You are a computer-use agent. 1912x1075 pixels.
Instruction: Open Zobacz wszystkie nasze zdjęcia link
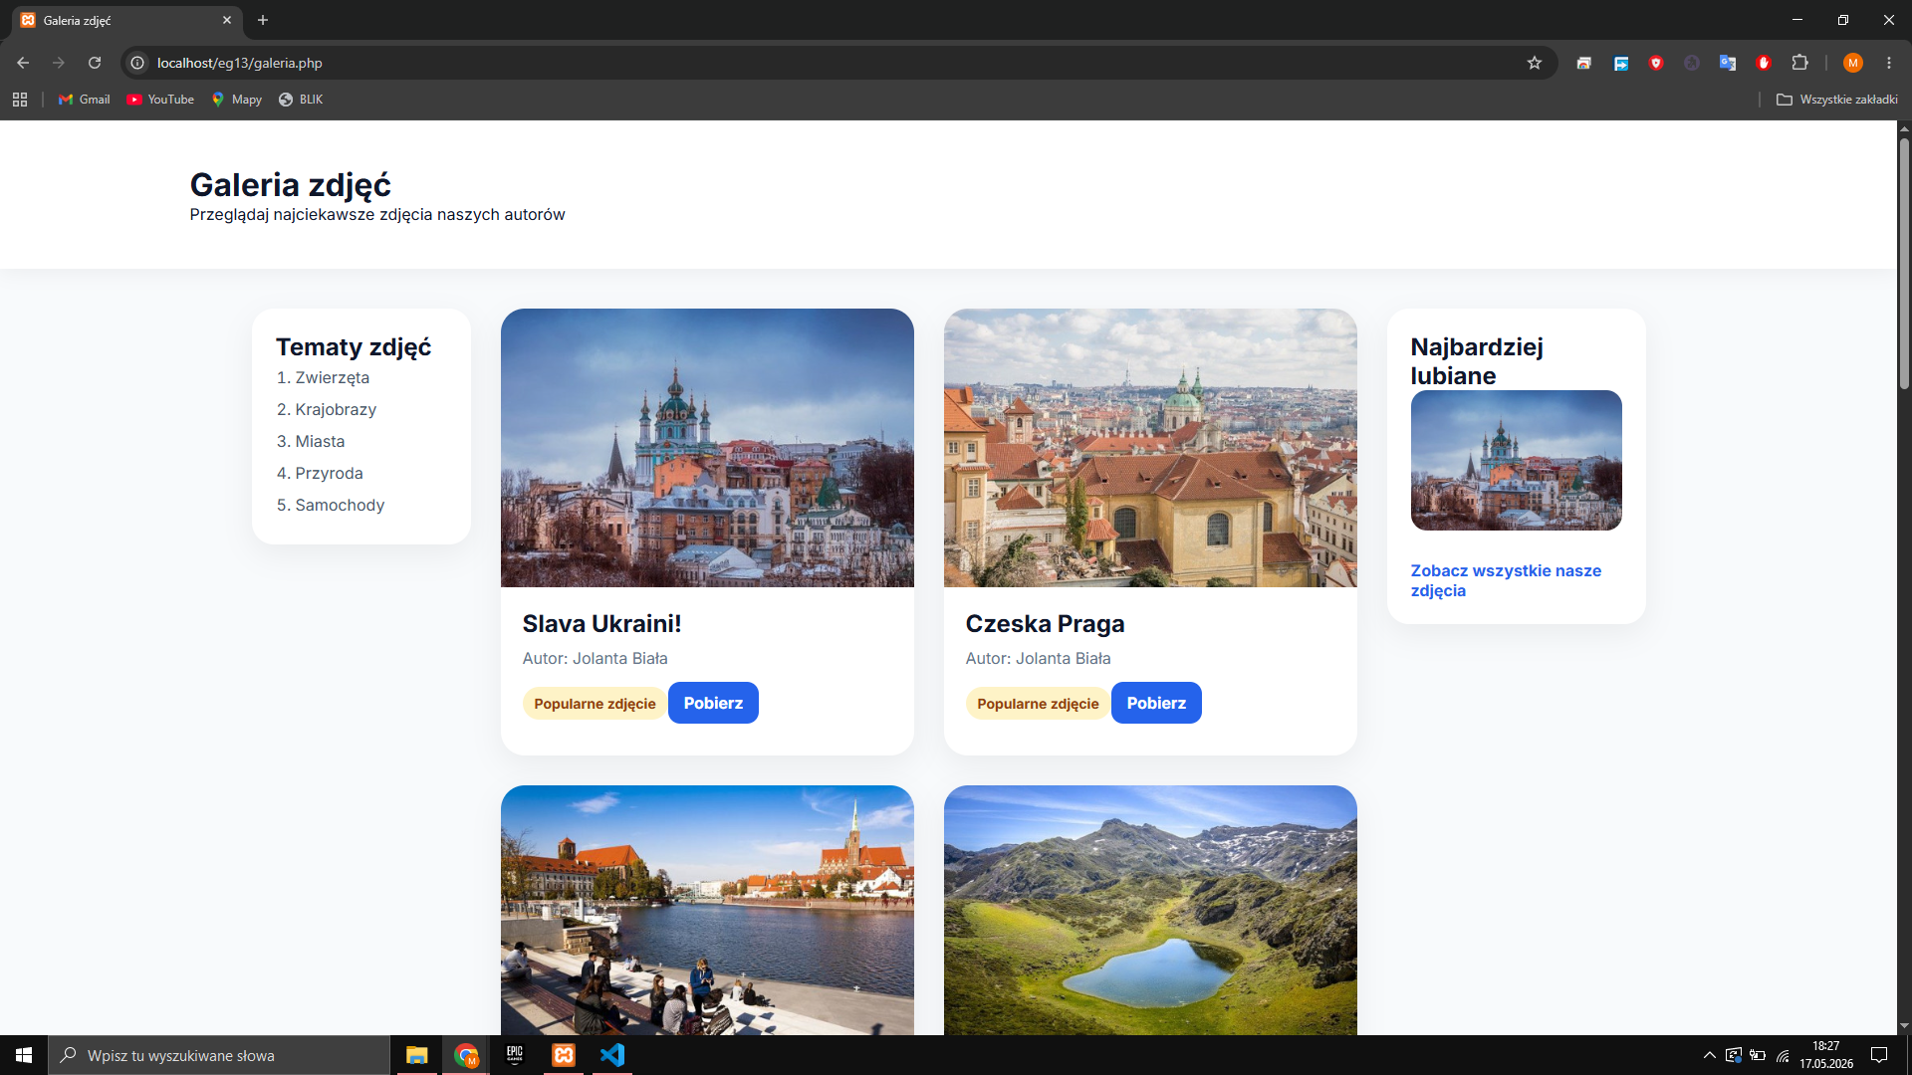pyautogui.click(x=1506, y=580)
